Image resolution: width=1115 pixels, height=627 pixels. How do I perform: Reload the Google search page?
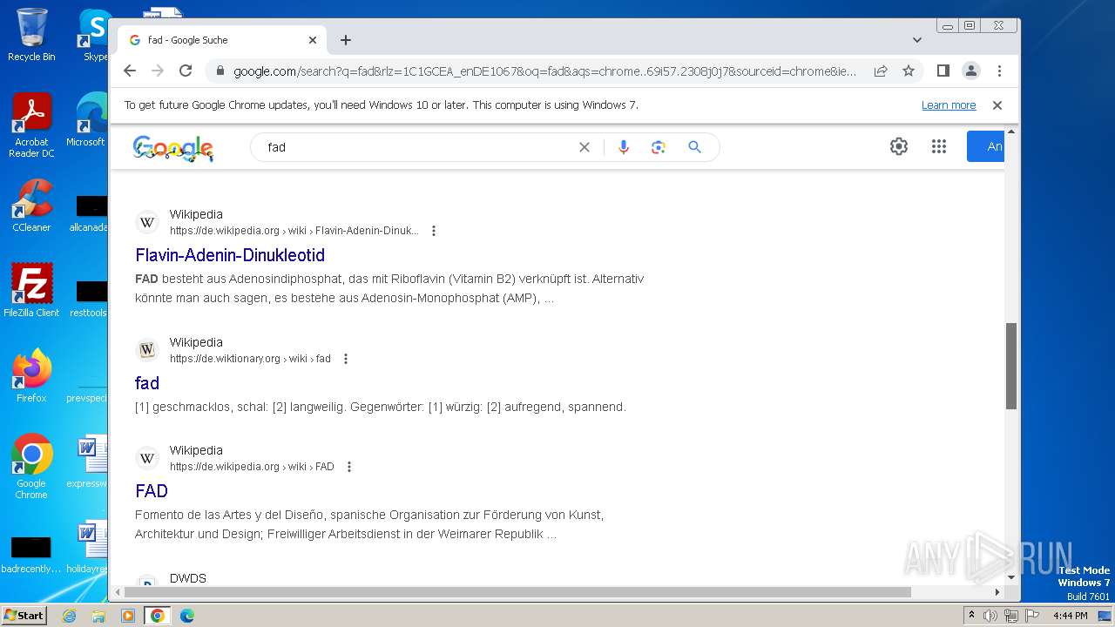[186, 71]
